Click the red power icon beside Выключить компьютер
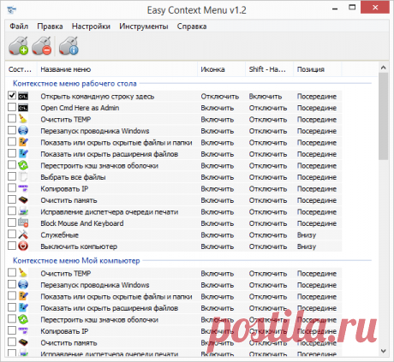The height and width of the screenshot is (362, 394). (x=23, y=246)
